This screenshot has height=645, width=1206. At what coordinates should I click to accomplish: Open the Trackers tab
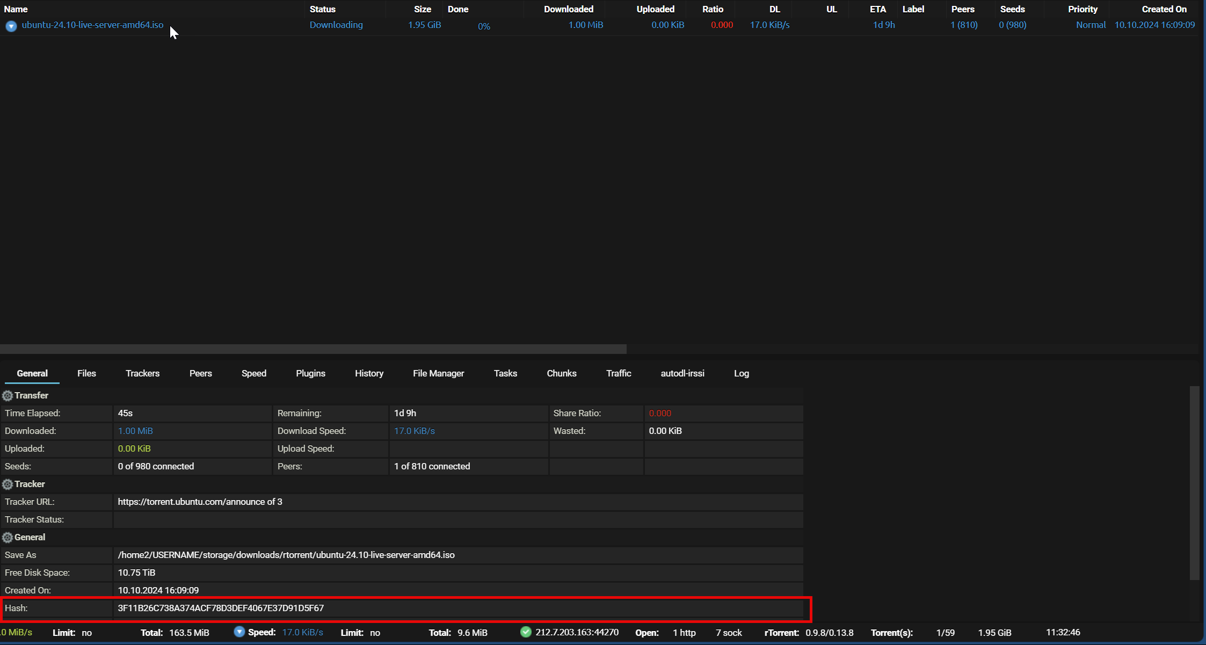[142, 373]
